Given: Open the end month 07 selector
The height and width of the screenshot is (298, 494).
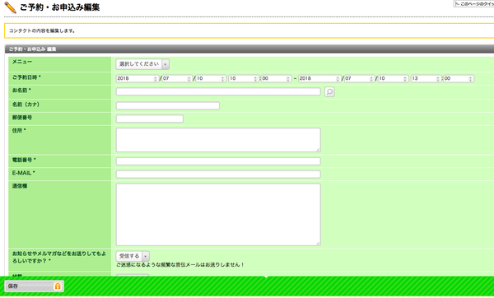Looking at the screenshot, I should (x=359, y=78).
